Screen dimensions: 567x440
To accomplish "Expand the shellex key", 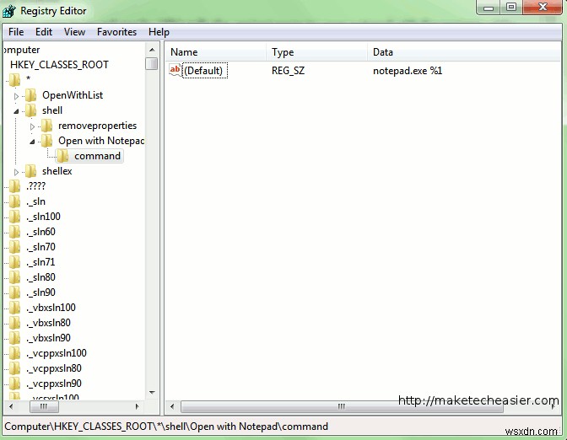I will [x=16, y=172].
